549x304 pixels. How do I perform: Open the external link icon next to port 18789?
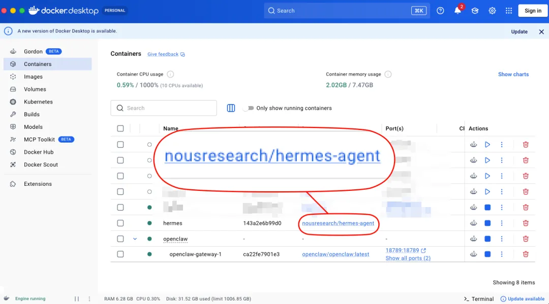click(423, 250)
